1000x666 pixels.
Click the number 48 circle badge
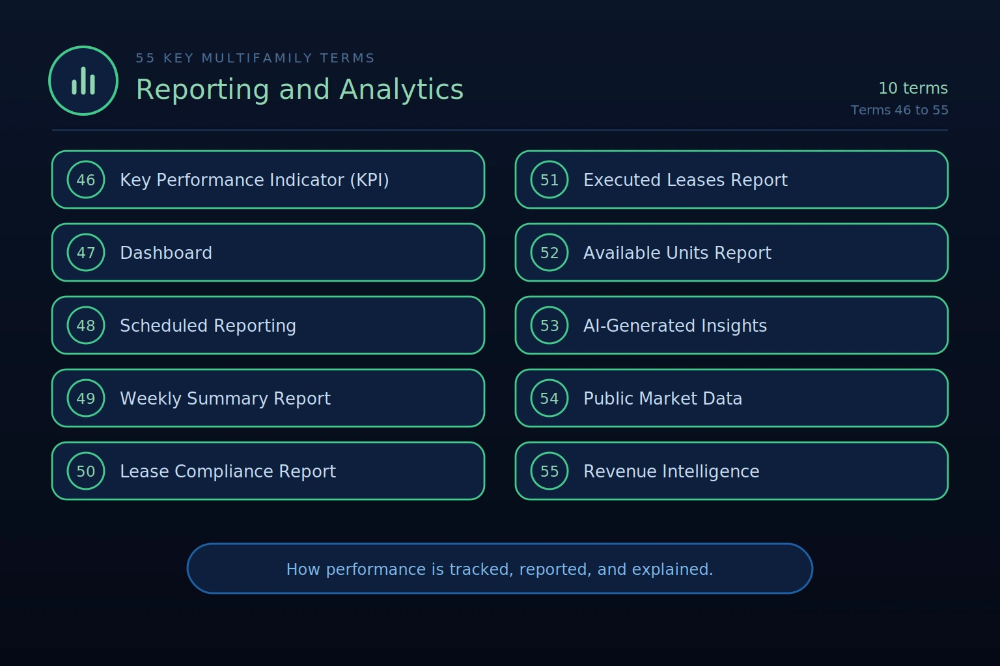(86, 325)
